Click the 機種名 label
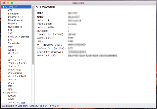 tap(41, 13)
